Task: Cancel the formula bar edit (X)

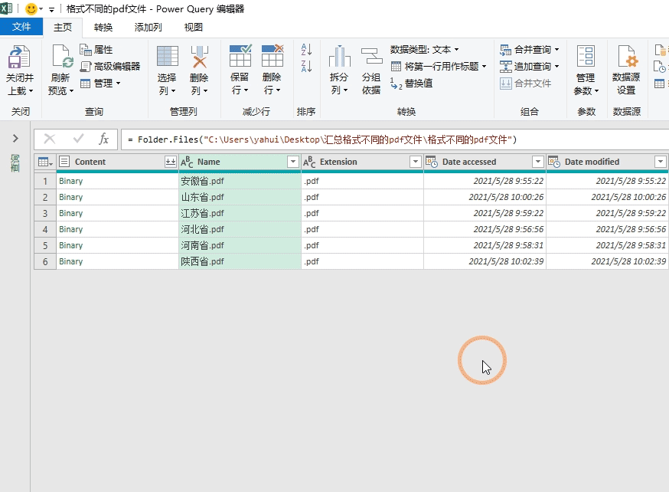Action: 50,139
